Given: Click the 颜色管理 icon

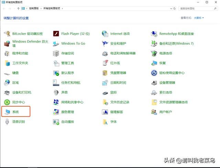Looking at the screenshot, I should (56, 112).
